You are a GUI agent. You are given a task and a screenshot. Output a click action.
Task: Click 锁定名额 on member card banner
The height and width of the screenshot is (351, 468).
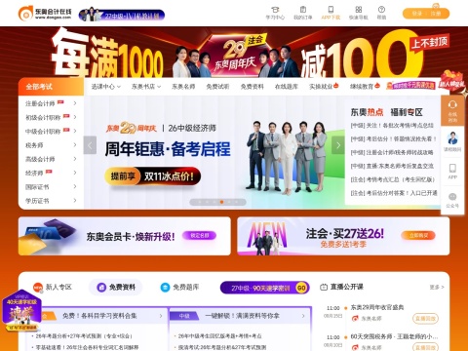point(199,235)
